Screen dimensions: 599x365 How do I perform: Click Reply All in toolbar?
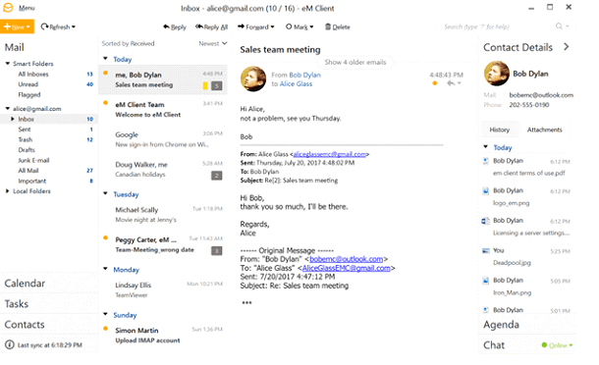pyautogui.click(x=212, y=26)
